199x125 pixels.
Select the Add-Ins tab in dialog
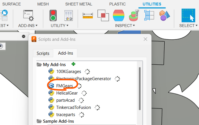click(x=65, y=53)
